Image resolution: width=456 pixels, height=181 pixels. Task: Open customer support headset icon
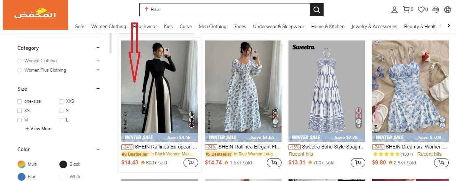pyautogui.click(x=436, y=10)
